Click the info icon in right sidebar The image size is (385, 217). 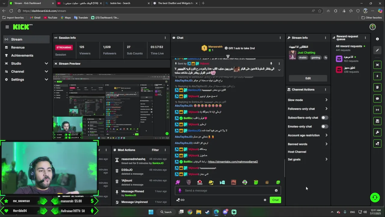coord(377,39)
